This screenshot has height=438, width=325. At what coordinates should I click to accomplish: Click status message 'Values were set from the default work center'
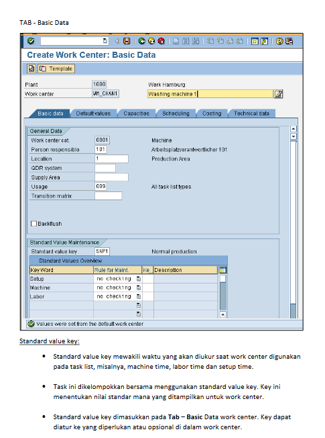90,324
